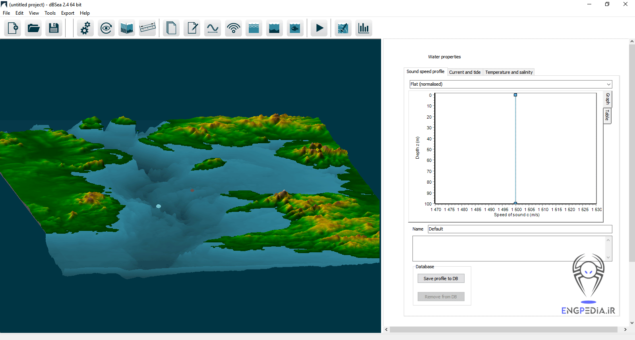Expand the Flat (normalised) profile dropdown
The height and width of the screenshot is (340, 635).
tap(608, 84)
